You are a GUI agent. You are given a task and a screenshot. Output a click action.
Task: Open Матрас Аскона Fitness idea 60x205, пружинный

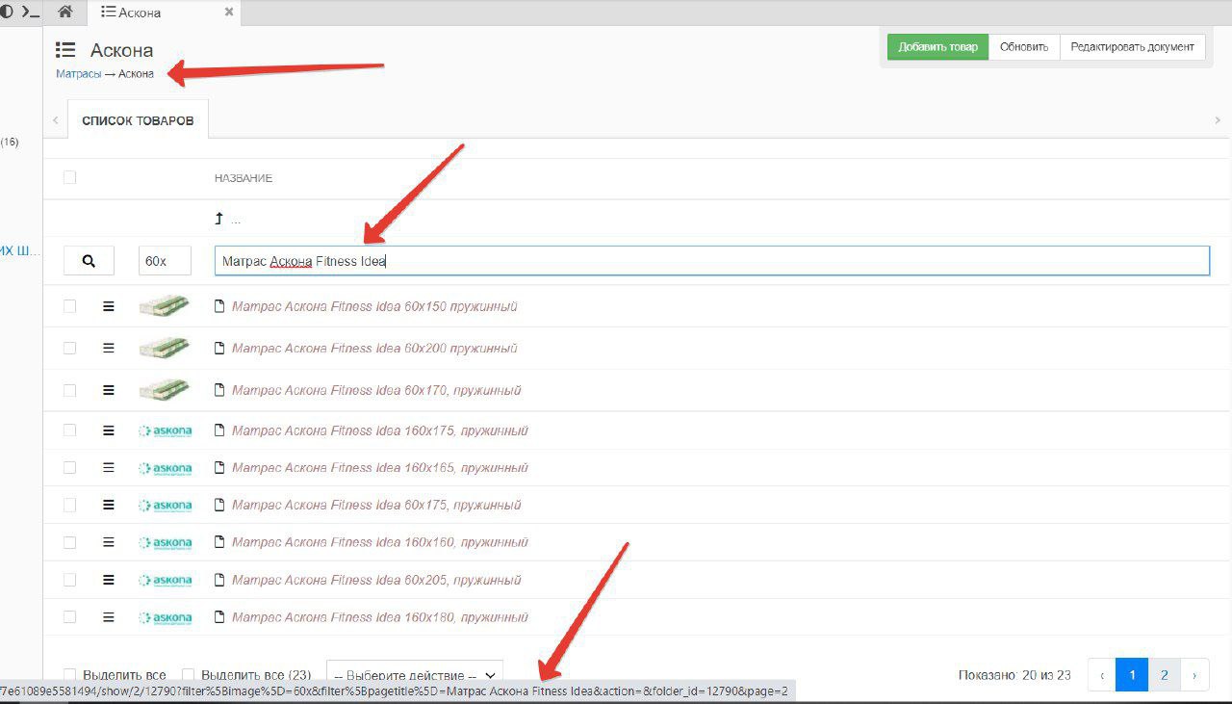376,580
